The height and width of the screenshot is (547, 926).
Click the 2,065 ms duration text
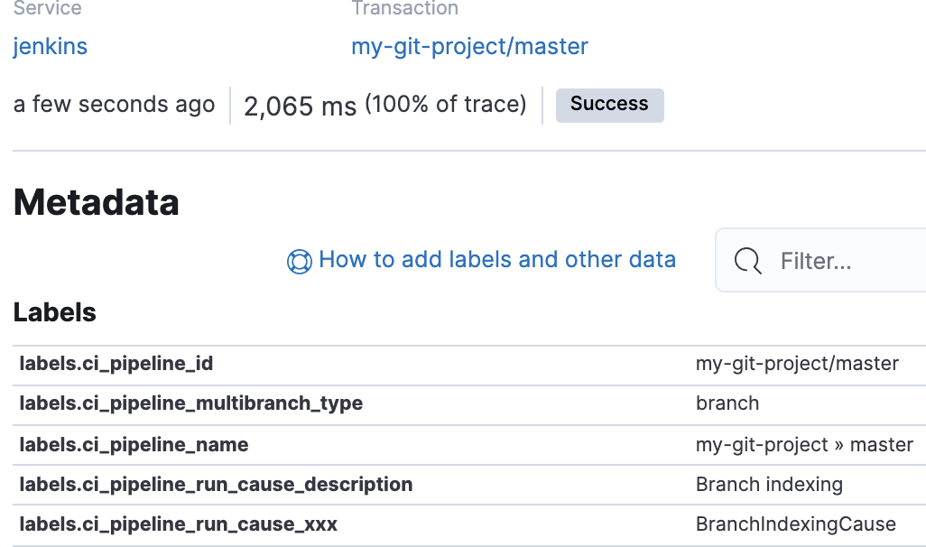(301, 107)
